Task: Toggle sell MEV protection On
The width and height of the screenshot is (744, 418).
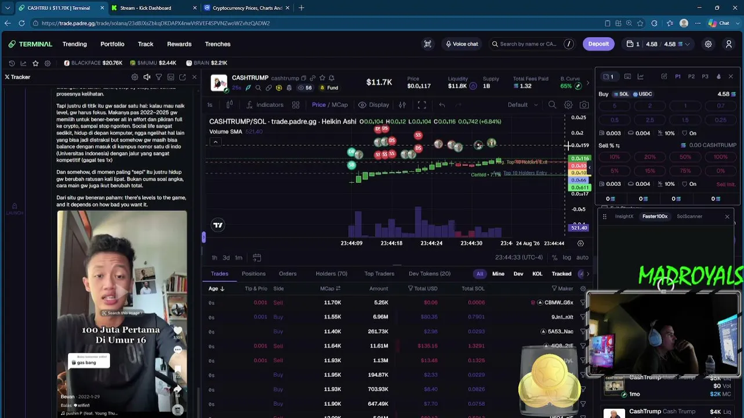Action: pyautogui.click(x=688, y=184)
